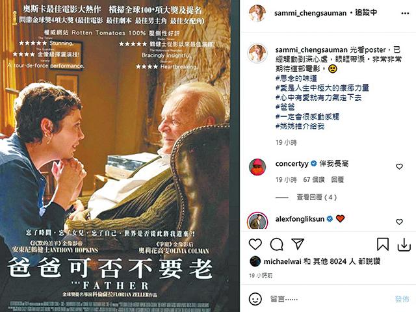Open hashtag #思念的味道
The width and height of the screenshot is (416, 312).
(296, 78)
